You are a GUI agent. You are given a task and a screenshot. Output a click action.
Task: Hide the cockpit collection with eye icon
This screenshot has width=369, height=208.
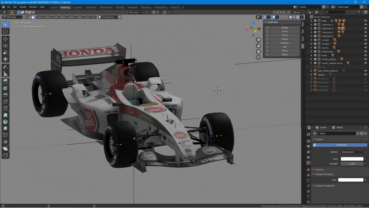pos(365,40)
